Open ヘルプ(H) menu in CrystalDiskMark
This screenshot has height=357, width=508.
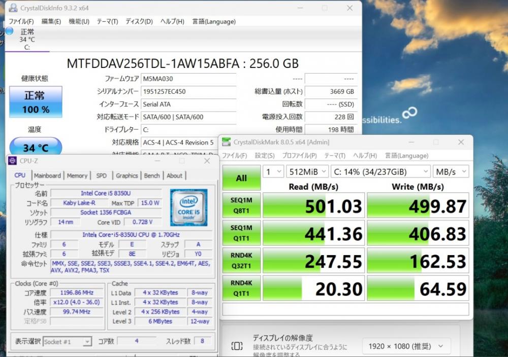(365, 156)
